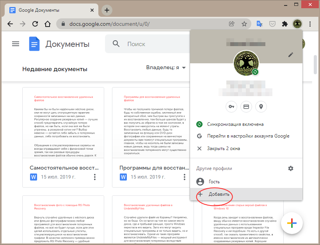Click the Самостоятельное восст... document title

pos(64,168)
